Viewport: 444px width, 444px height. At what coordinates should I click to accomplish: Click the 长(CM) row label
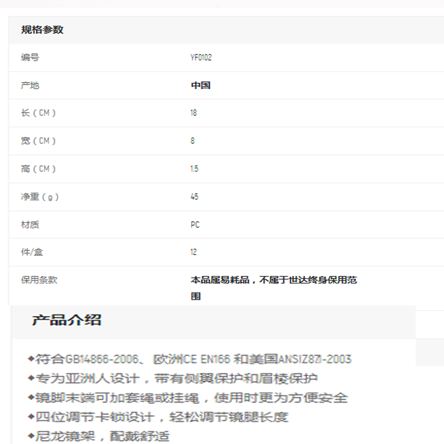[x=38, y=113]
